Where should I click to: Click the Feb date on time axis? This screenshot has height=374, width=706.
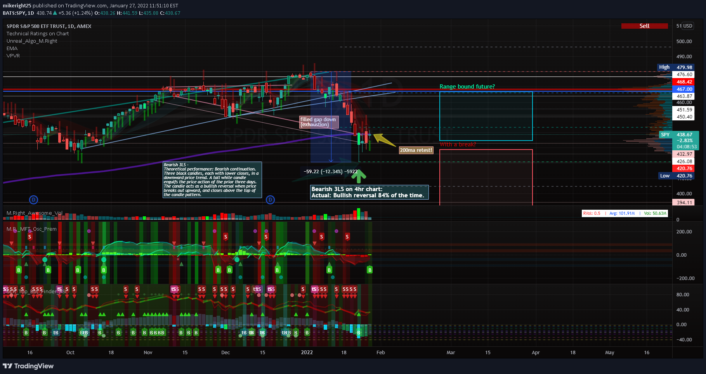pyautogui.click(x=381, y=353)
